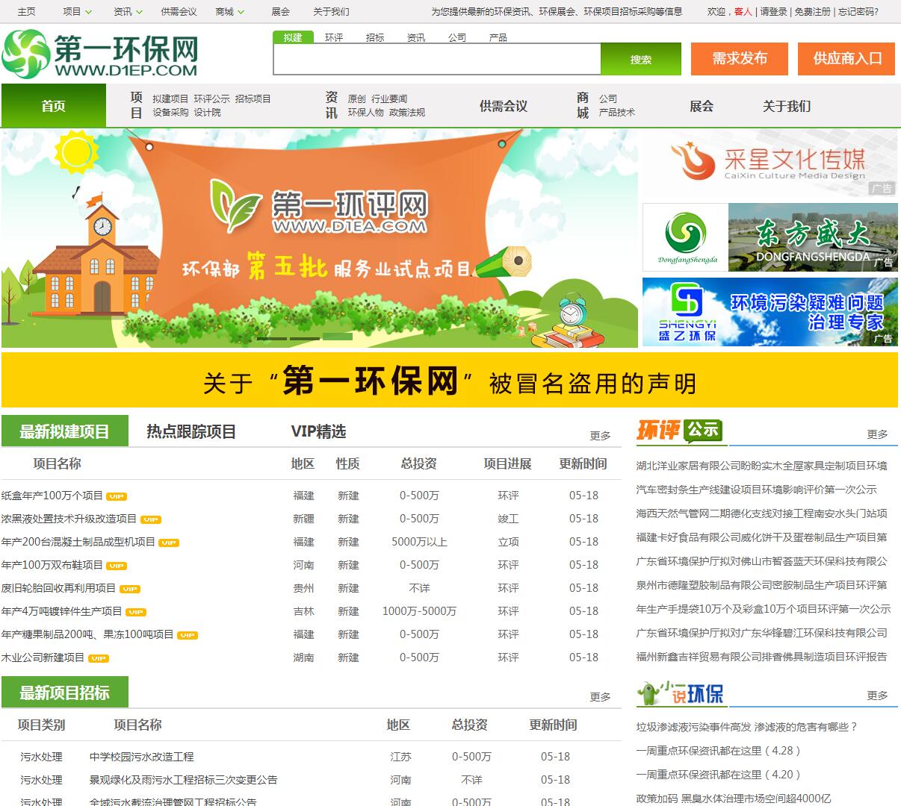Screen dimensions: 901x806
Task: Open project 废旧轮胎回收再利用项目
Action: [x=58, y=588]
